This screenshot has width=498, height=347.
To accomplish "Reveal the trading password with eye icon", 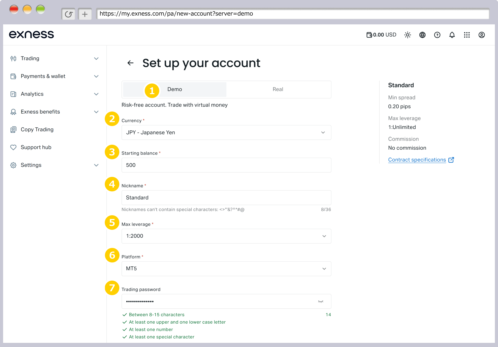I will click(321, 301).
